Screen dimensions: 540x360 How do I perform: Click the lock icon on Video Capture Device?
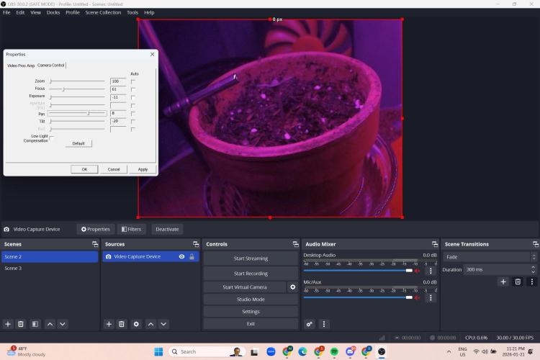click(x=192, y=256)
